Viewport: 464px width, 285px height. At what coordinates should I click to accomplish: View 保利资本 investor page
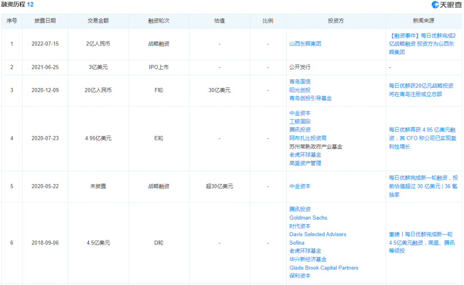300,276
